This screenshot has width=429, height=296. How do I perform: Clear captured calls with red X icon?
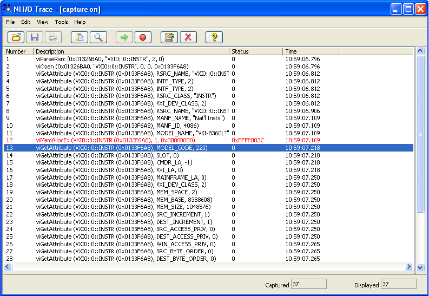[x=188, y=37]
